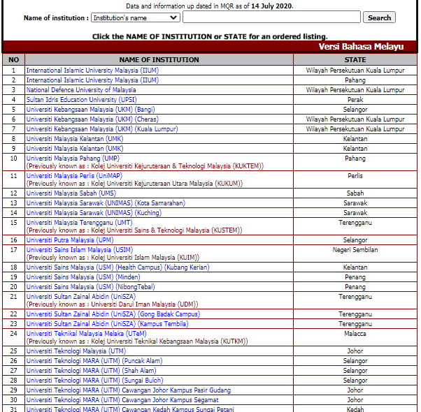
Task: Open UNIMAS (Kota Samarahan) link
Action: coord(106,203)
